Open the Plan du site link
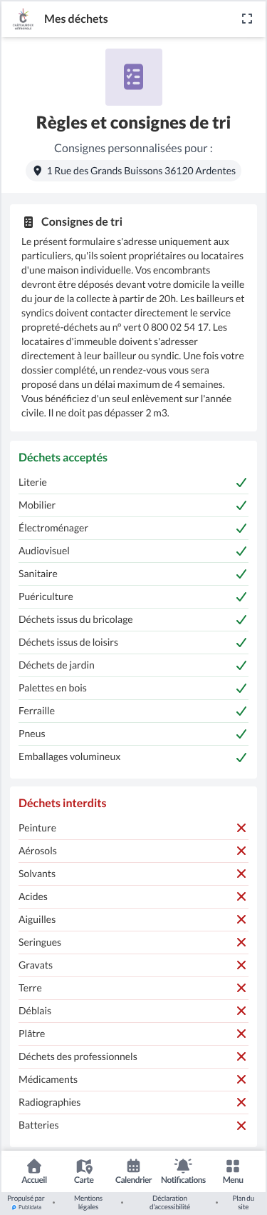 tap(244, 1202)
